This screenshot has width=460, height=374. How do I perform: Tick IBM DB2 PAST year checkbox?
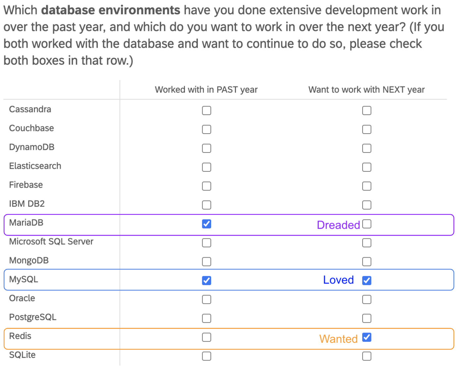click(206, 205)
